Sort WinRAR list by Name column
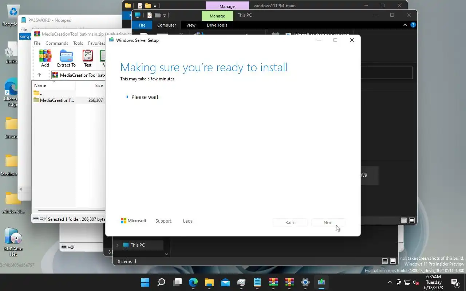Screen dimensions: 466x291 pyautogui.click(x=54, y=85)
